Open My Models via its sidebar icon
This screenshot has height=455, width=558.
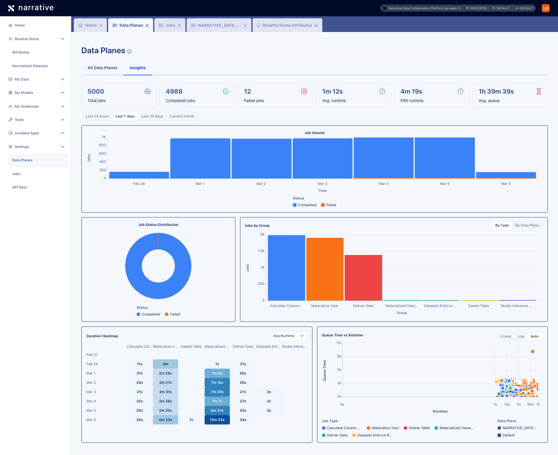coord(10,92)
